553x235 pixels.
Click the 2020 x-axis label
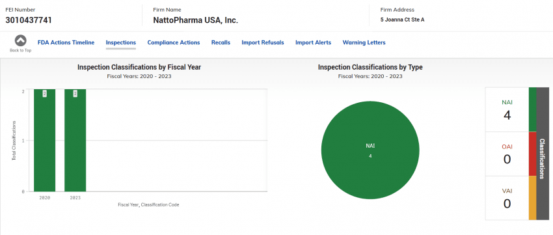pyautogui.click(x=44, y=198)
